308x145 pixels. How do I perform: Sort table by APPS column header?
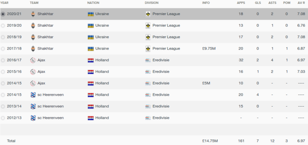(x=241, y=3)
